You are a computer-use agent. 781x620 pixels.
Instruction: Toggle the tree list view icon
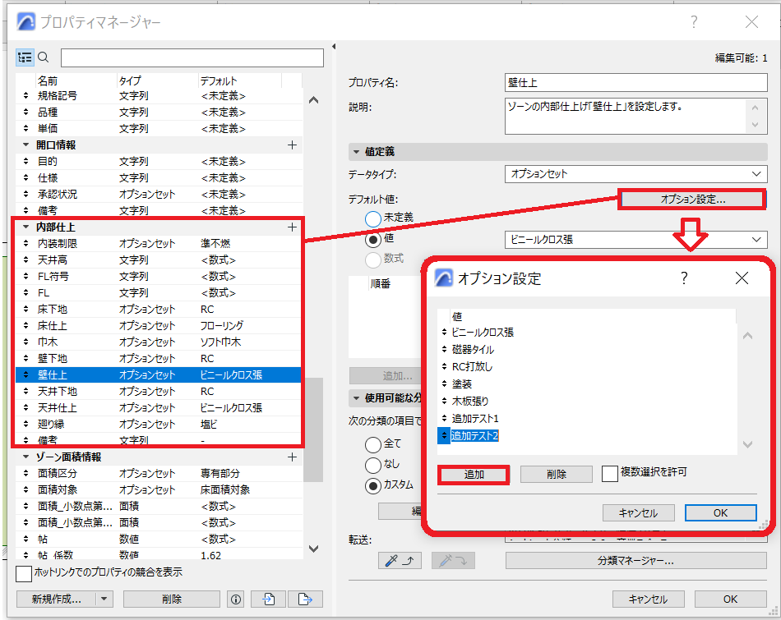pos(25,57)
